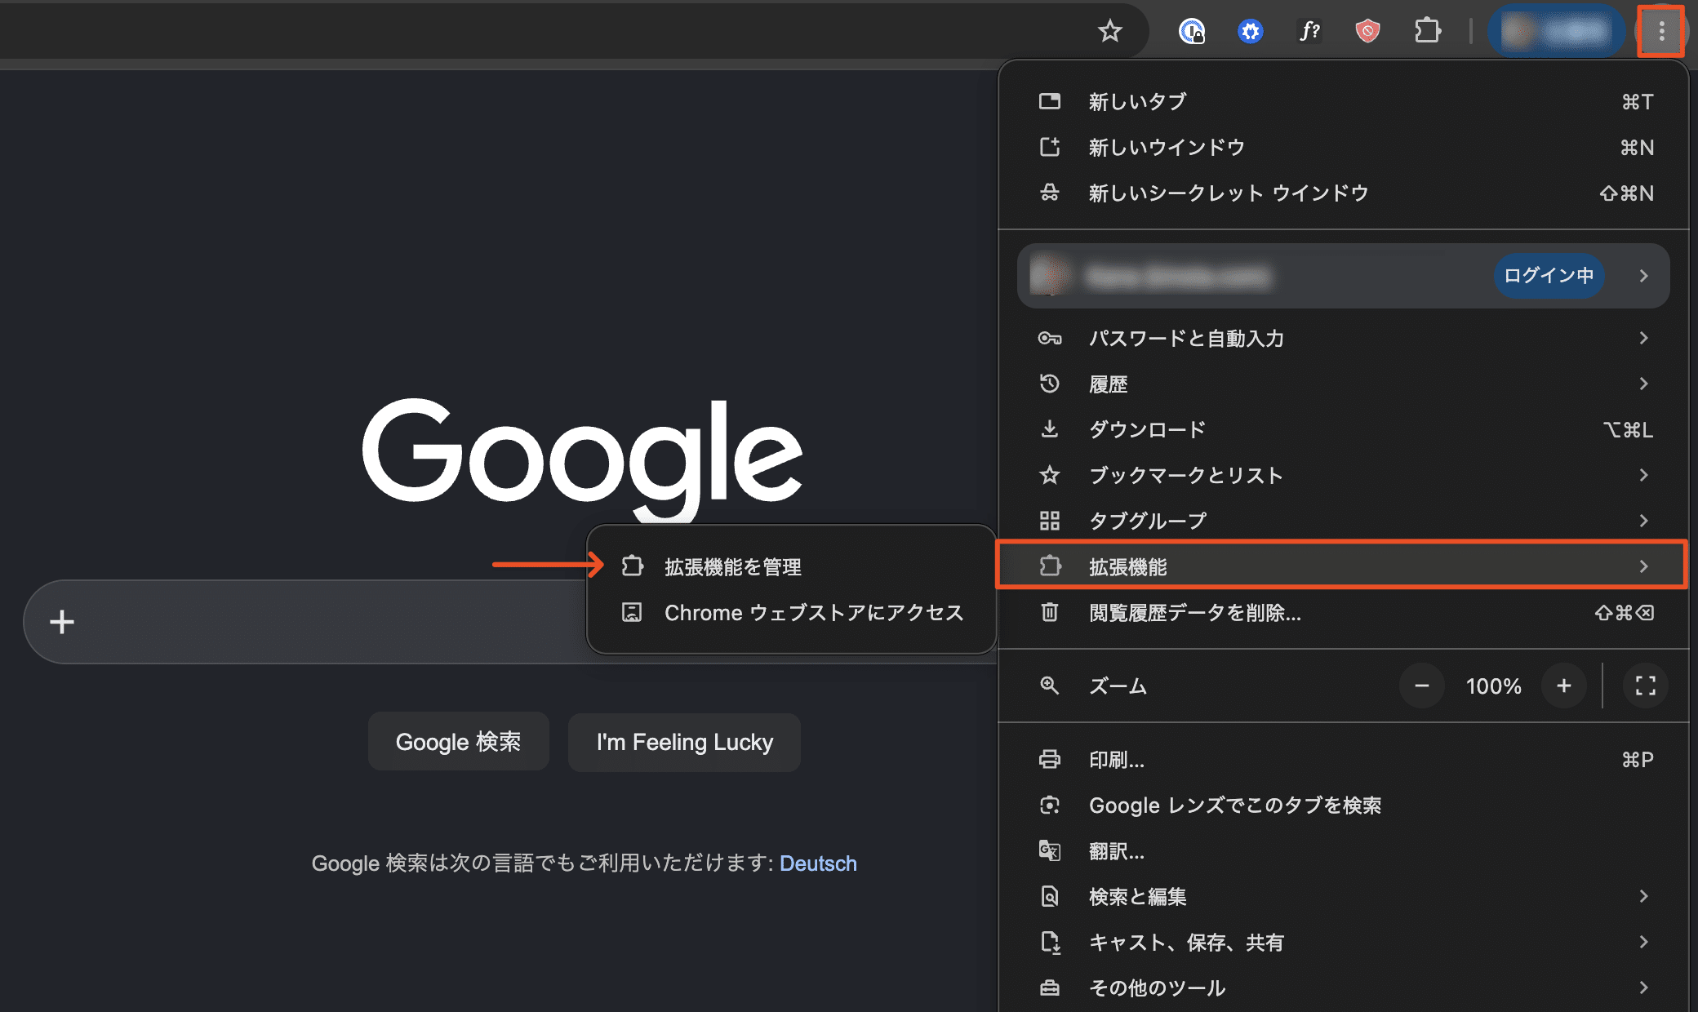This screenshot has width=1698, height=1012.
Task: Expand パスワードと自動入力 submenu
Action: (x=1344, y=339)
